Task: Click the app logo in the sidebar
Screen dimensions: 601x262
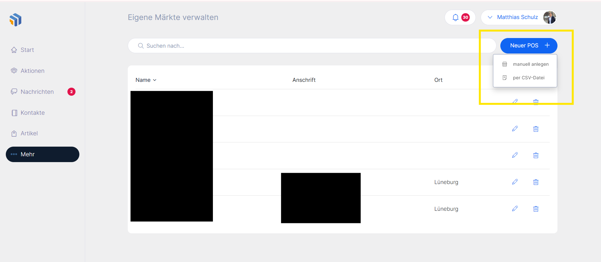Action: (x=15, y=20)
